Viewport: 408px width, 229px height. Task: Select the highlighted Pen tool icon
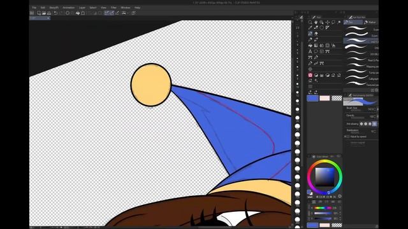(x=310, y=34)
